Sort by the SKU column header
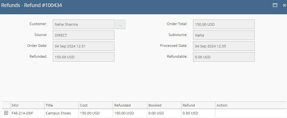Viewport: 287px width, 118px height. (27, 105)
